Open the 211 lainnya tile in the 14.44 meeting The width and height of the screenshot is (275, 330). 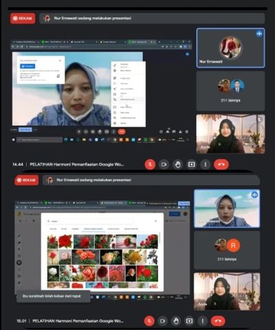pos(230,91)
